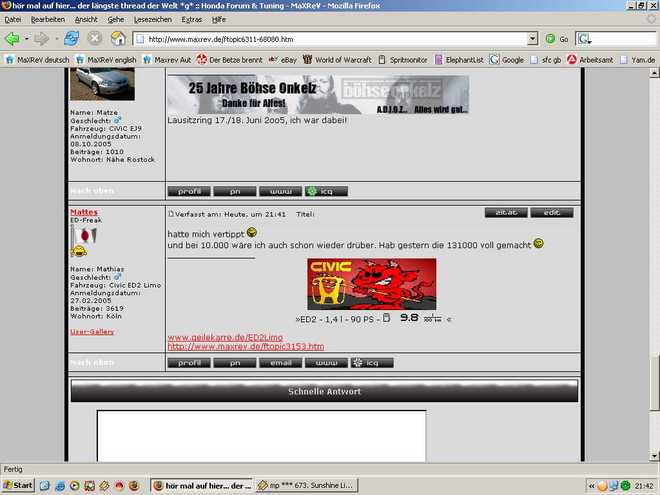The width and height of the screenshot is (660, 495).
Task: Open Matze's www homepage button
Action: (281, 191)
